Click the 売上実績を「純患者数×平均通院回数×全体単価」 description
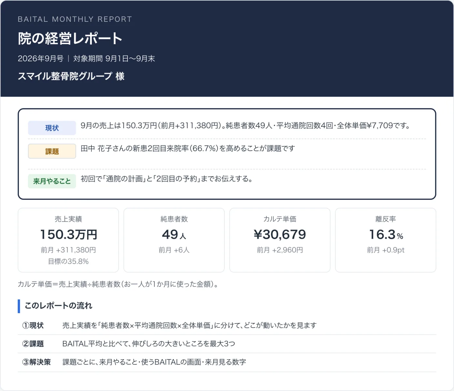This screenshot has width=454, height=391. tap(189, 325)
